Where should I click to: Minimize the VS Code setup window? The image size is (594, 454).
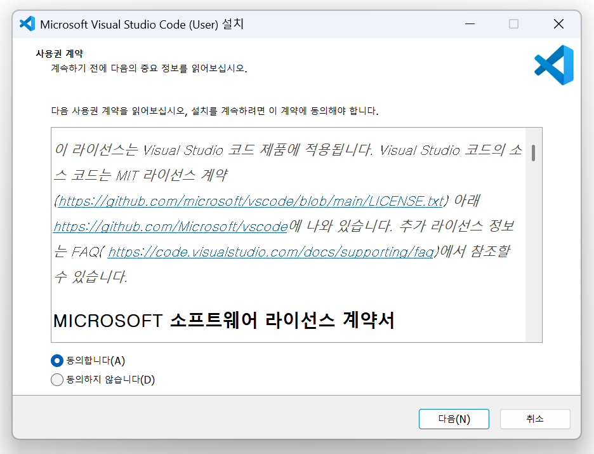pyautogui.click(x=469, y=24)
